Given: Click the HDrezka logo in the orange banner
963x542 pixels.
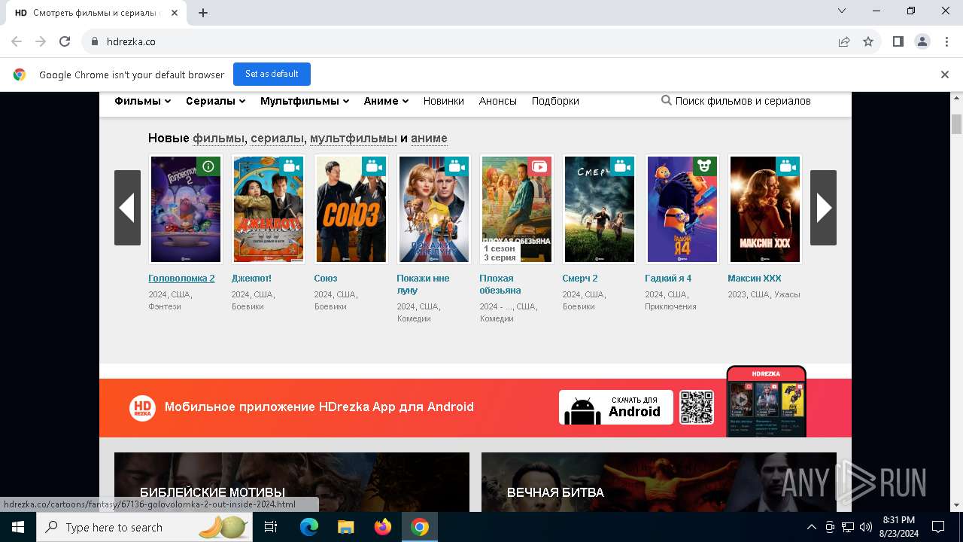Looking at the screenshot, I should (x=142, y=407).
